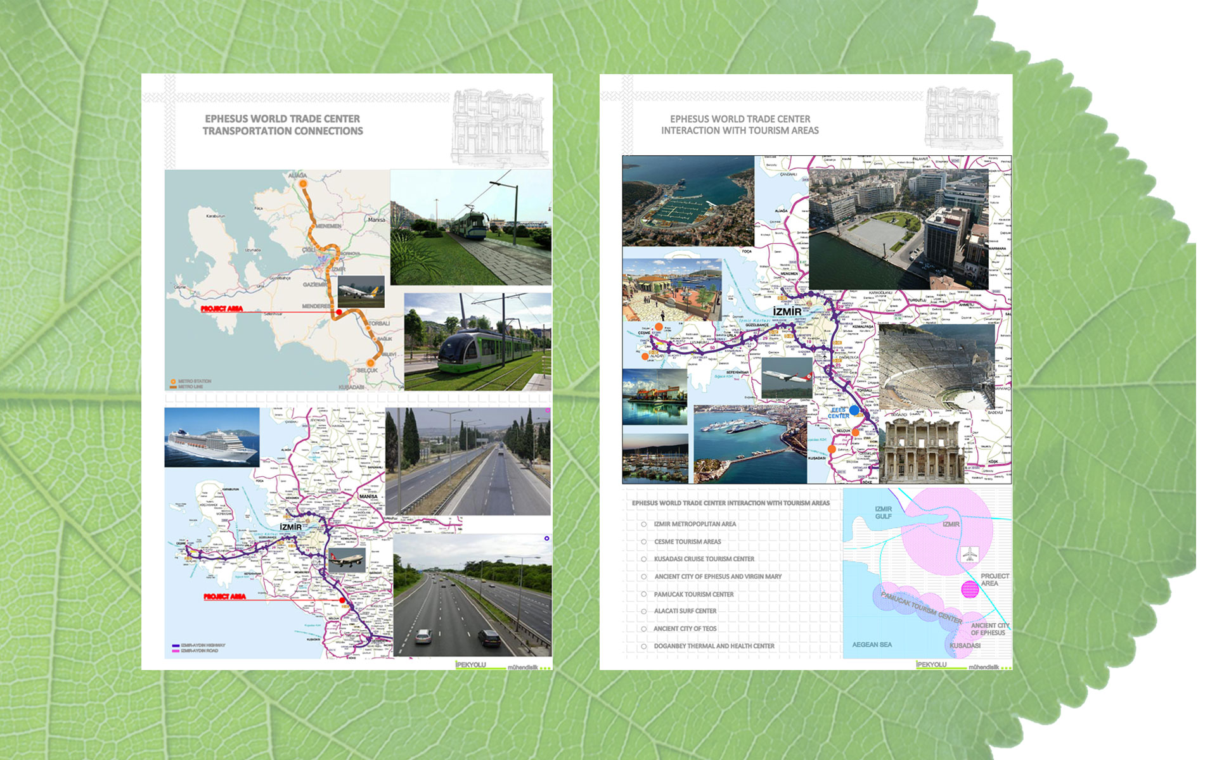Click the orange metro line legend swatch

coord(173,386)
